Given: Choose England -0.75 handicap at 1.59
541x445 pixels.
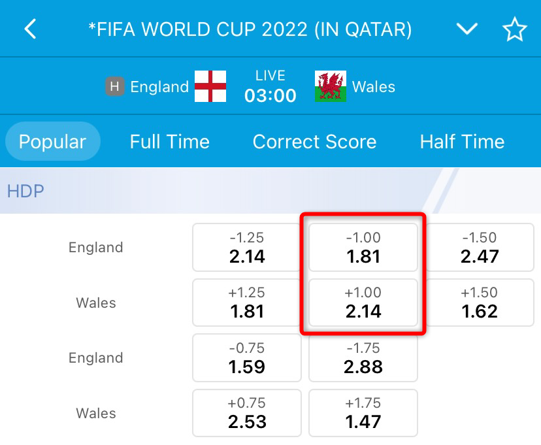Looking at the screenshot, I should coord(246,357).
